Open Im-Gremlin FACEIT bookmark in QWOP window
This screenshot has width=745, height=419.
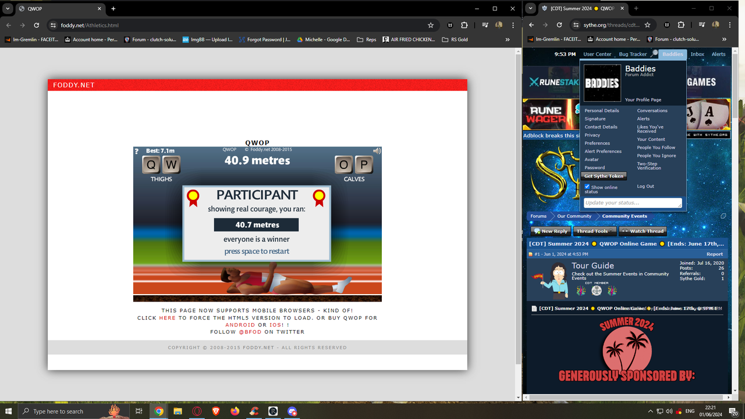click(30, 40)
